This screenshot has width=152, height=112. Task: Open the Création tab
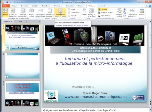pos(35,6)
